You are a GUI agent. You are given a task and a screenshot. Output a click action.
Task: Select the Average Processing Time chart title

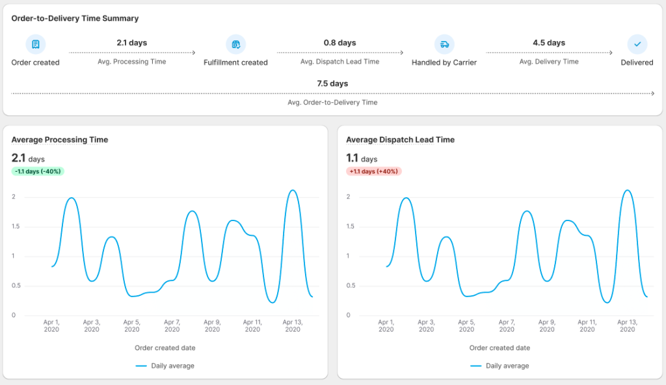59,140
